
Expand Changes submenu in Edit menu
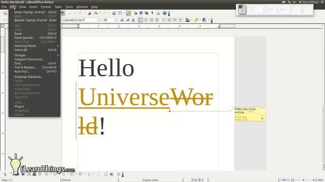click(x=35, y=55)
